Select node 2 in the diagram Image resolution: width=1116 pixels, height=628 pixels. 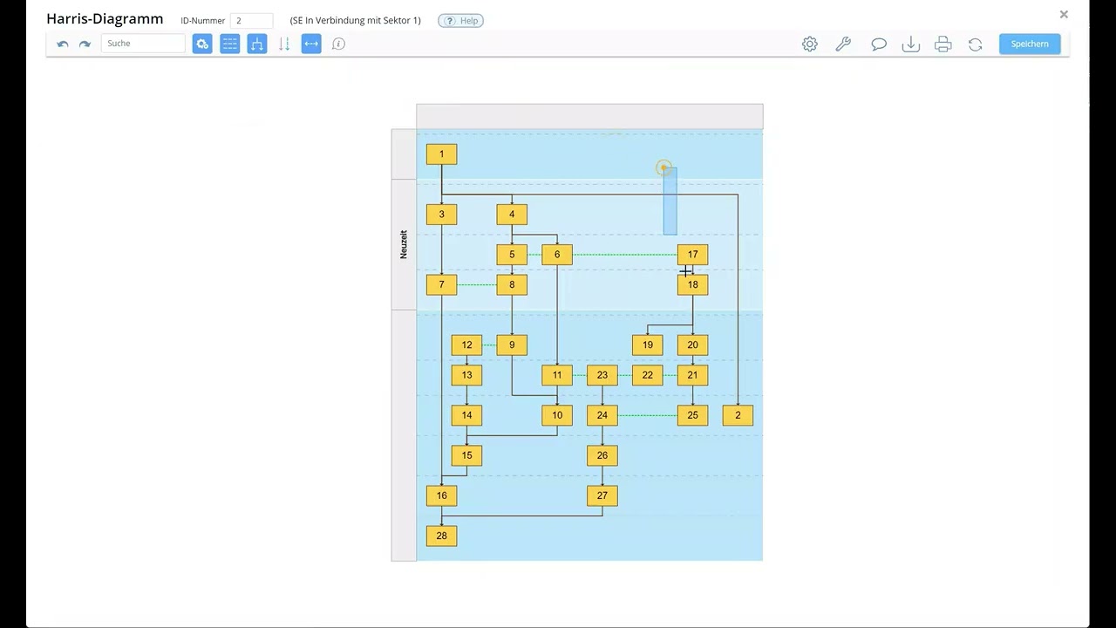738,415
